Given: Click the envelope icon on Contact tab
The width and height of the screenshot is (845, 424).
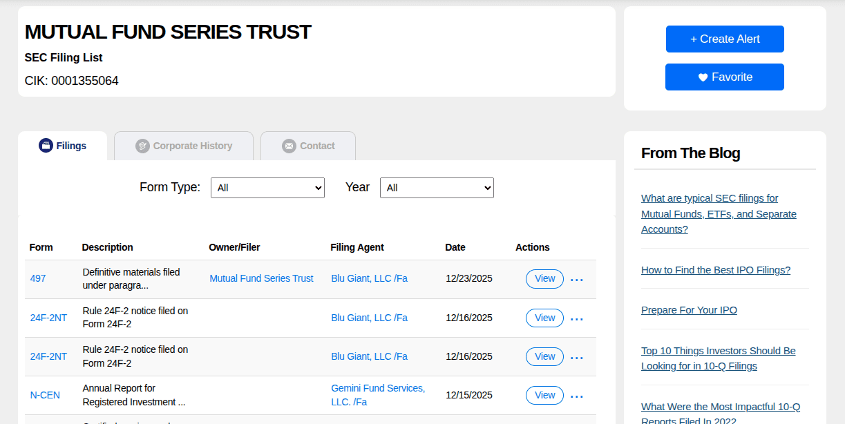Looking at the screenshot, I should coord(289,146).
